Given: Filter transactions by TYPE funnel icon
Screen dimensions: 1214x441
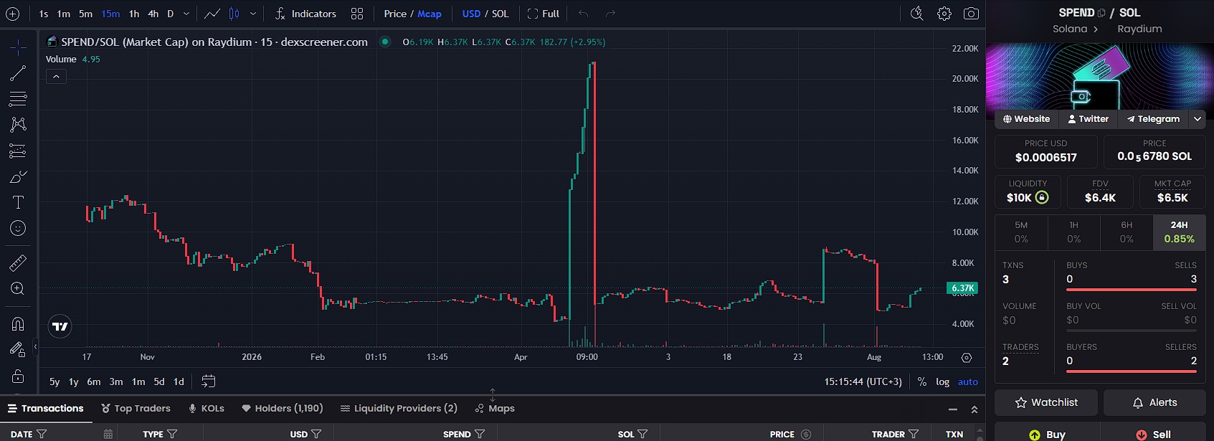Looking at the screenshot, I should coord(172,434).
